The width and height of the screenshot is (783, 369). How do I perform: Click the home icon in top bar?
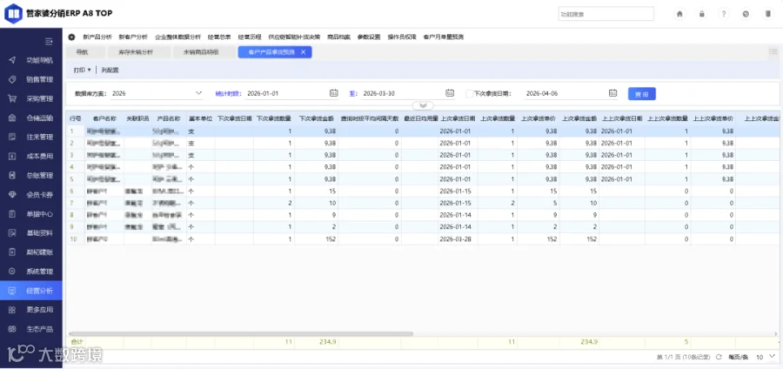[x=679, y=14]
